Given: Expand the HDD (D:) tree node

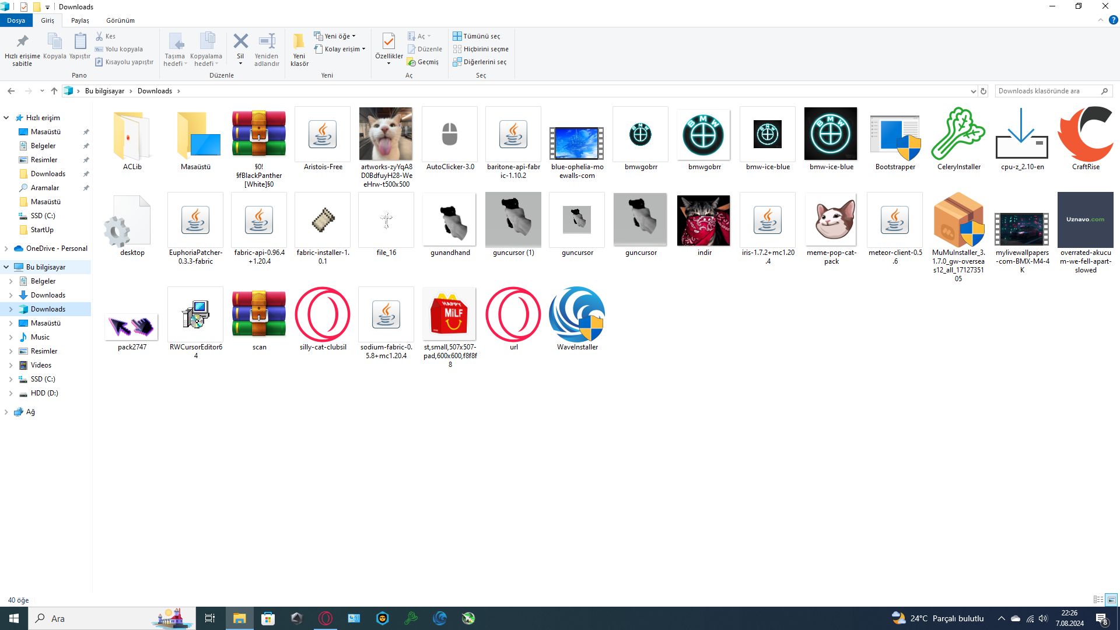Looking at the screenshot, I should click(10, 393).
